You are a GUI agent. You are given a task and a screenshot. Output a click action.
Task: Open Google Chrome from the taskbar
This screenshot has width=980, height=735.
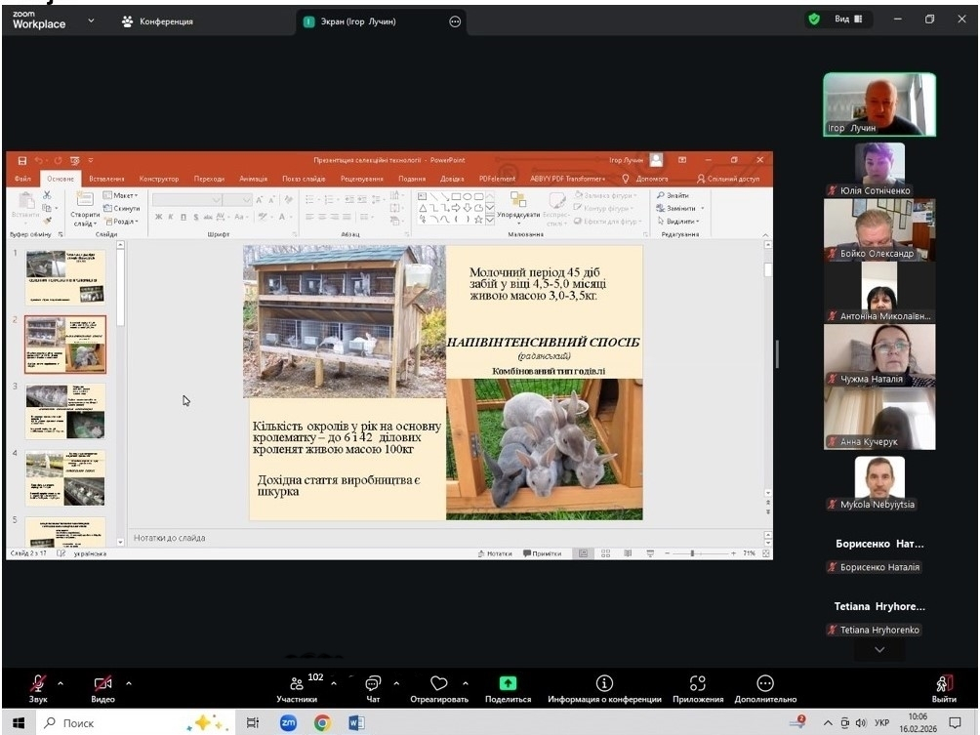[x=322, y=723]
